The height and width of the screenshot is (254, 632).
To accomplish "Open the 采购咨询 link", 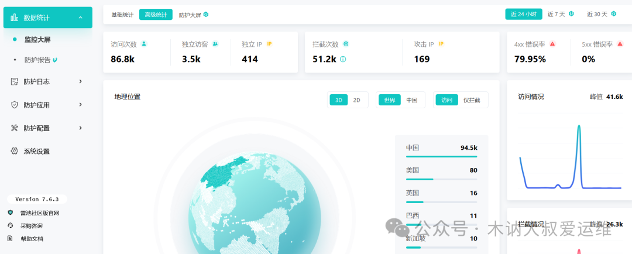I will click(x=32, y=226).
